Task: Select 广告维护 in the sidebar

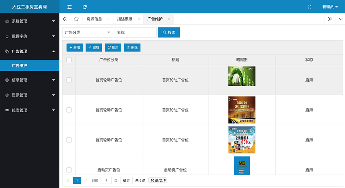Action: pyautogui.click(x=29, y=66)
